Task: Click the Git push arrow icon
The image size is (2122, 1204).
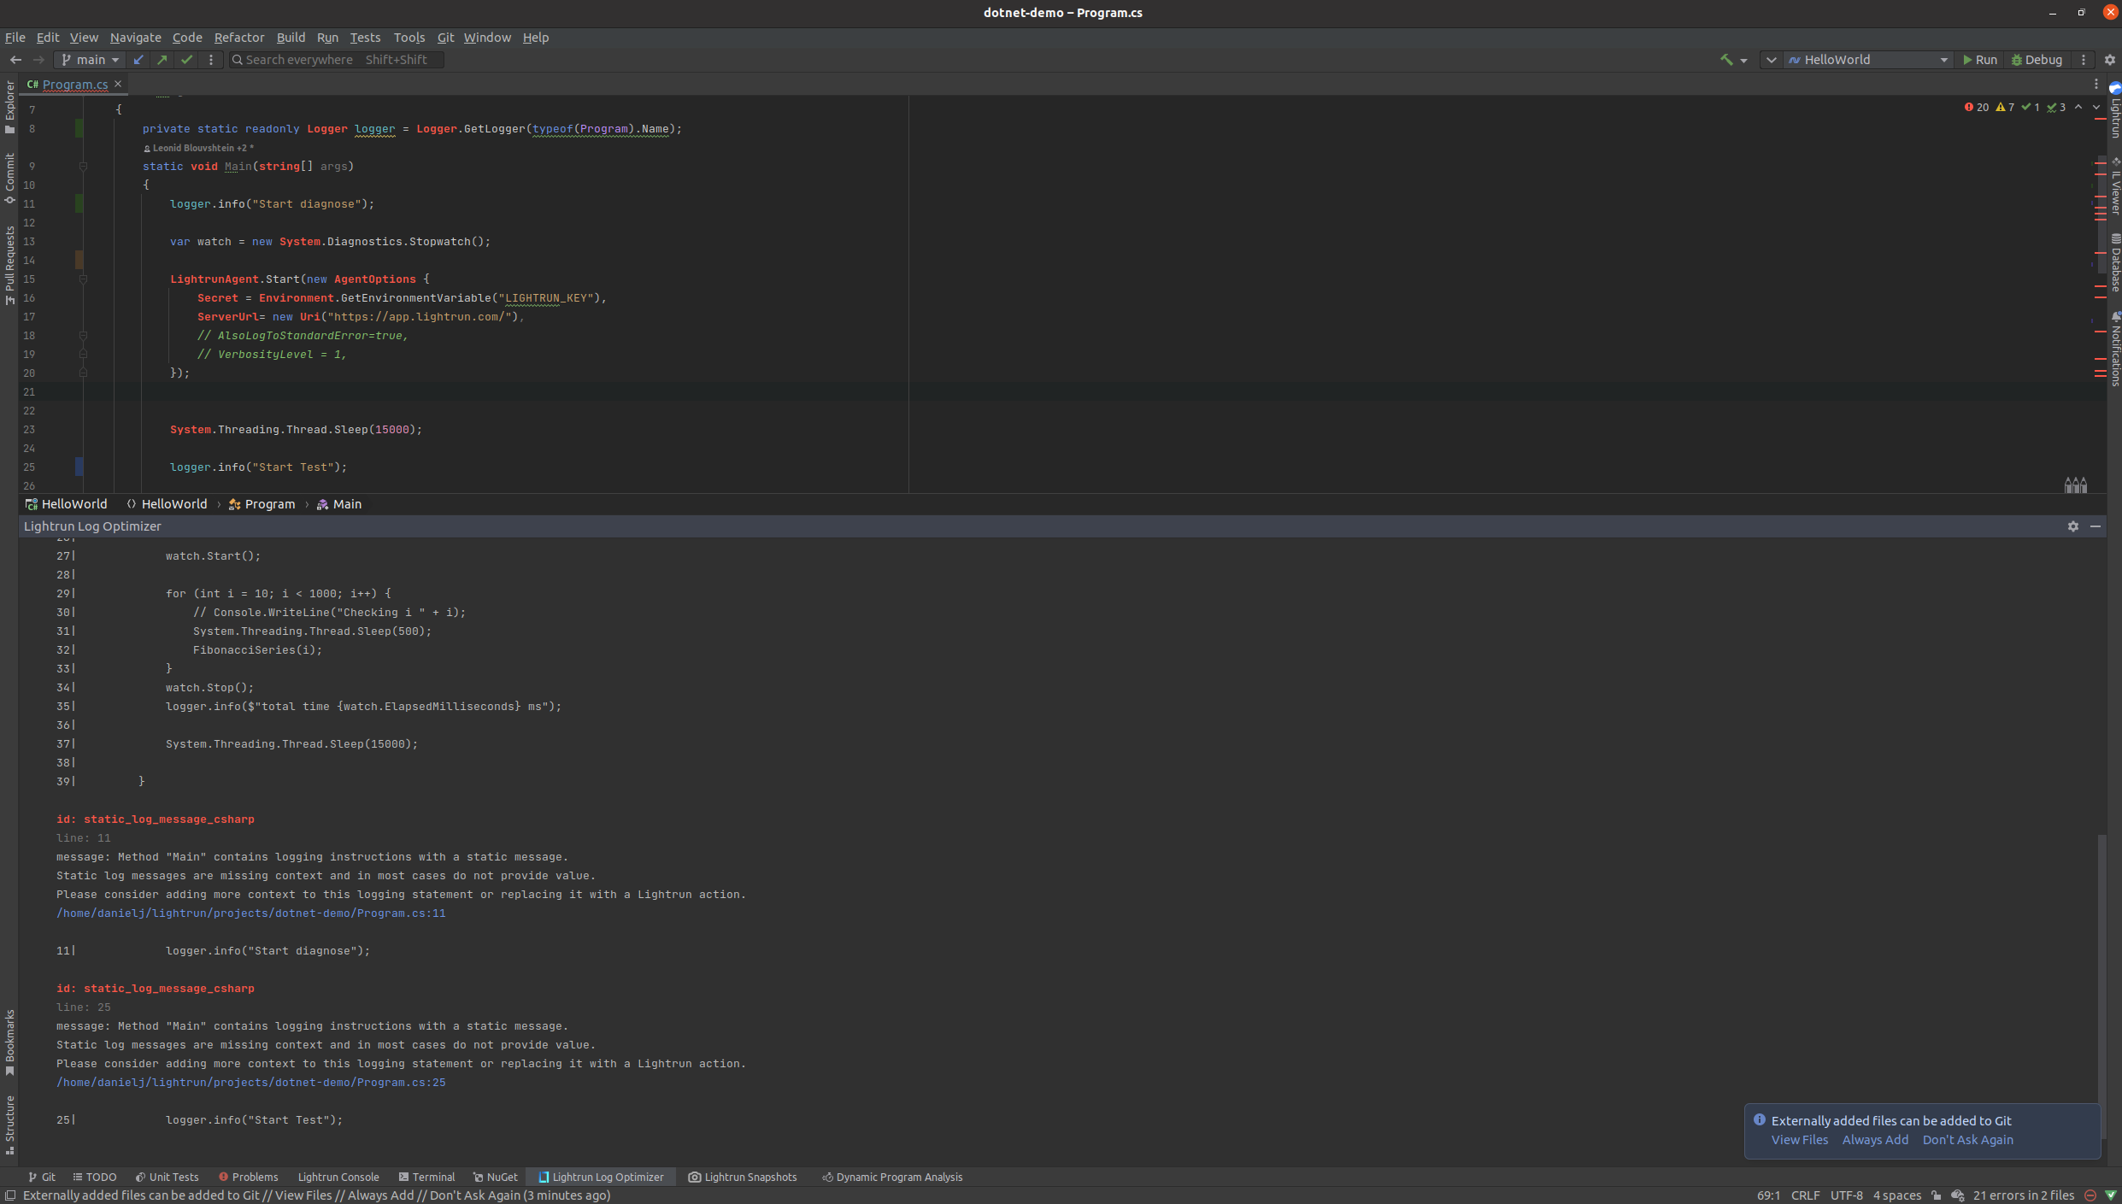Action: point(162,60)
